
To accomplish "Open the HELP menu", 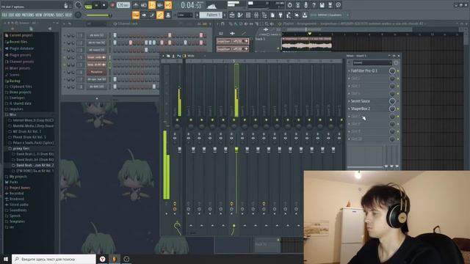I will [68, 15].
